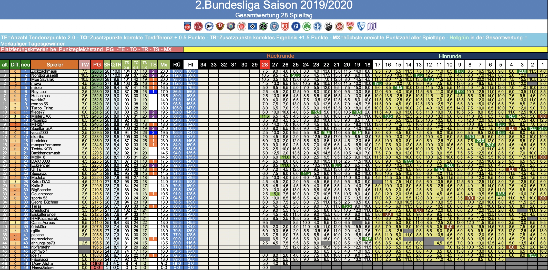Select player name 'Rey Loui'
Viewport: 548px width, 270px height.
39,92
